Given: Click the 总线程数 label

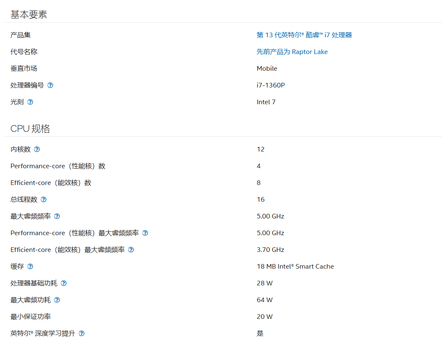Looking at the screenshot, I should (24, 200).
